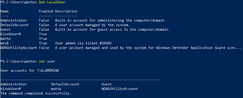Viewport: 243px width, 98px height.
Task: Click the Description column header
Action: (66, 11)
